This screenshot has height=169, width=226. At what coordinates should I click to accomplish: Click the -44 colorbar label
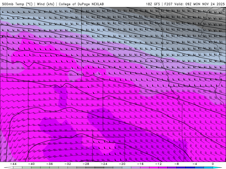pos(13,164)
